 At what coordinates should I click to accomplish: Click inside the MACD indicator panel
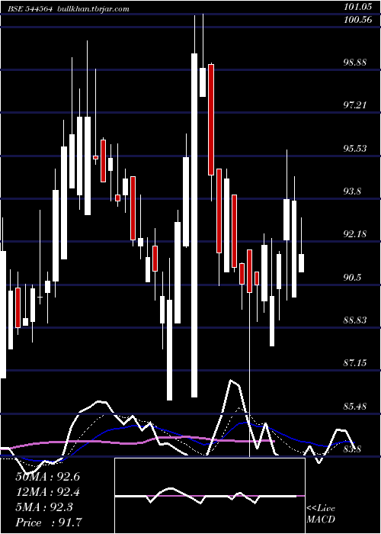210,496
